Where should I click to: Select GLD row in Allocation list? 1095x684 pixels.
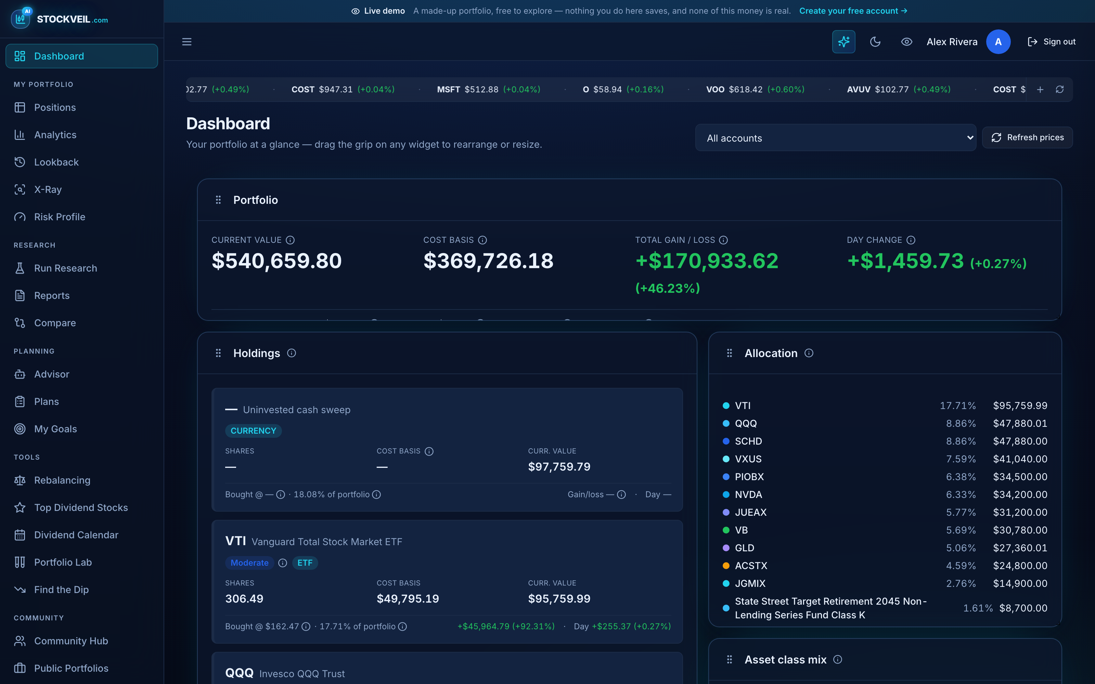click(885, 548)
